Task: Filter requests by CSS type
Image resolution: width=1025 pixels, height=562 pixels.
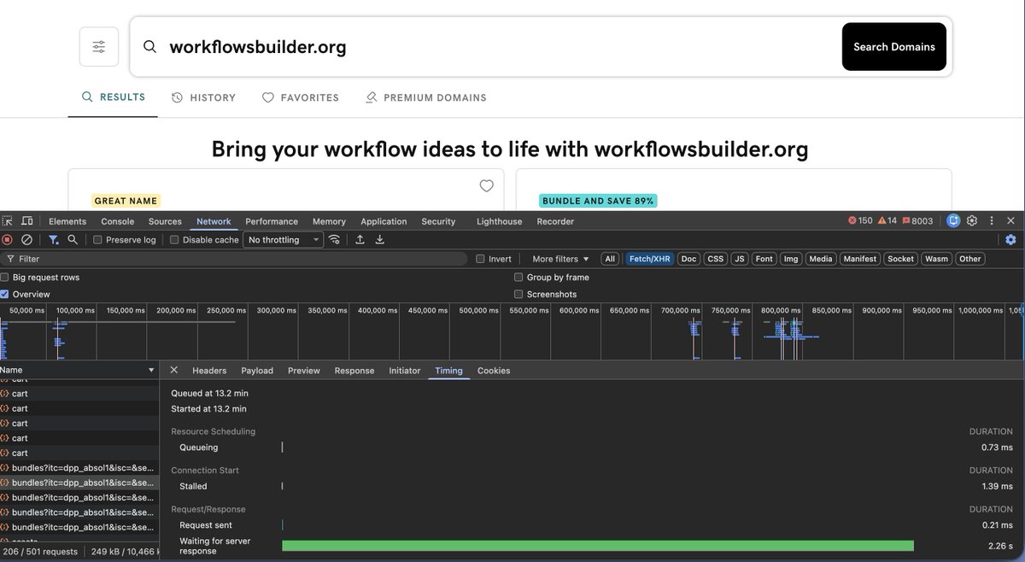Action: pos(715,259)
